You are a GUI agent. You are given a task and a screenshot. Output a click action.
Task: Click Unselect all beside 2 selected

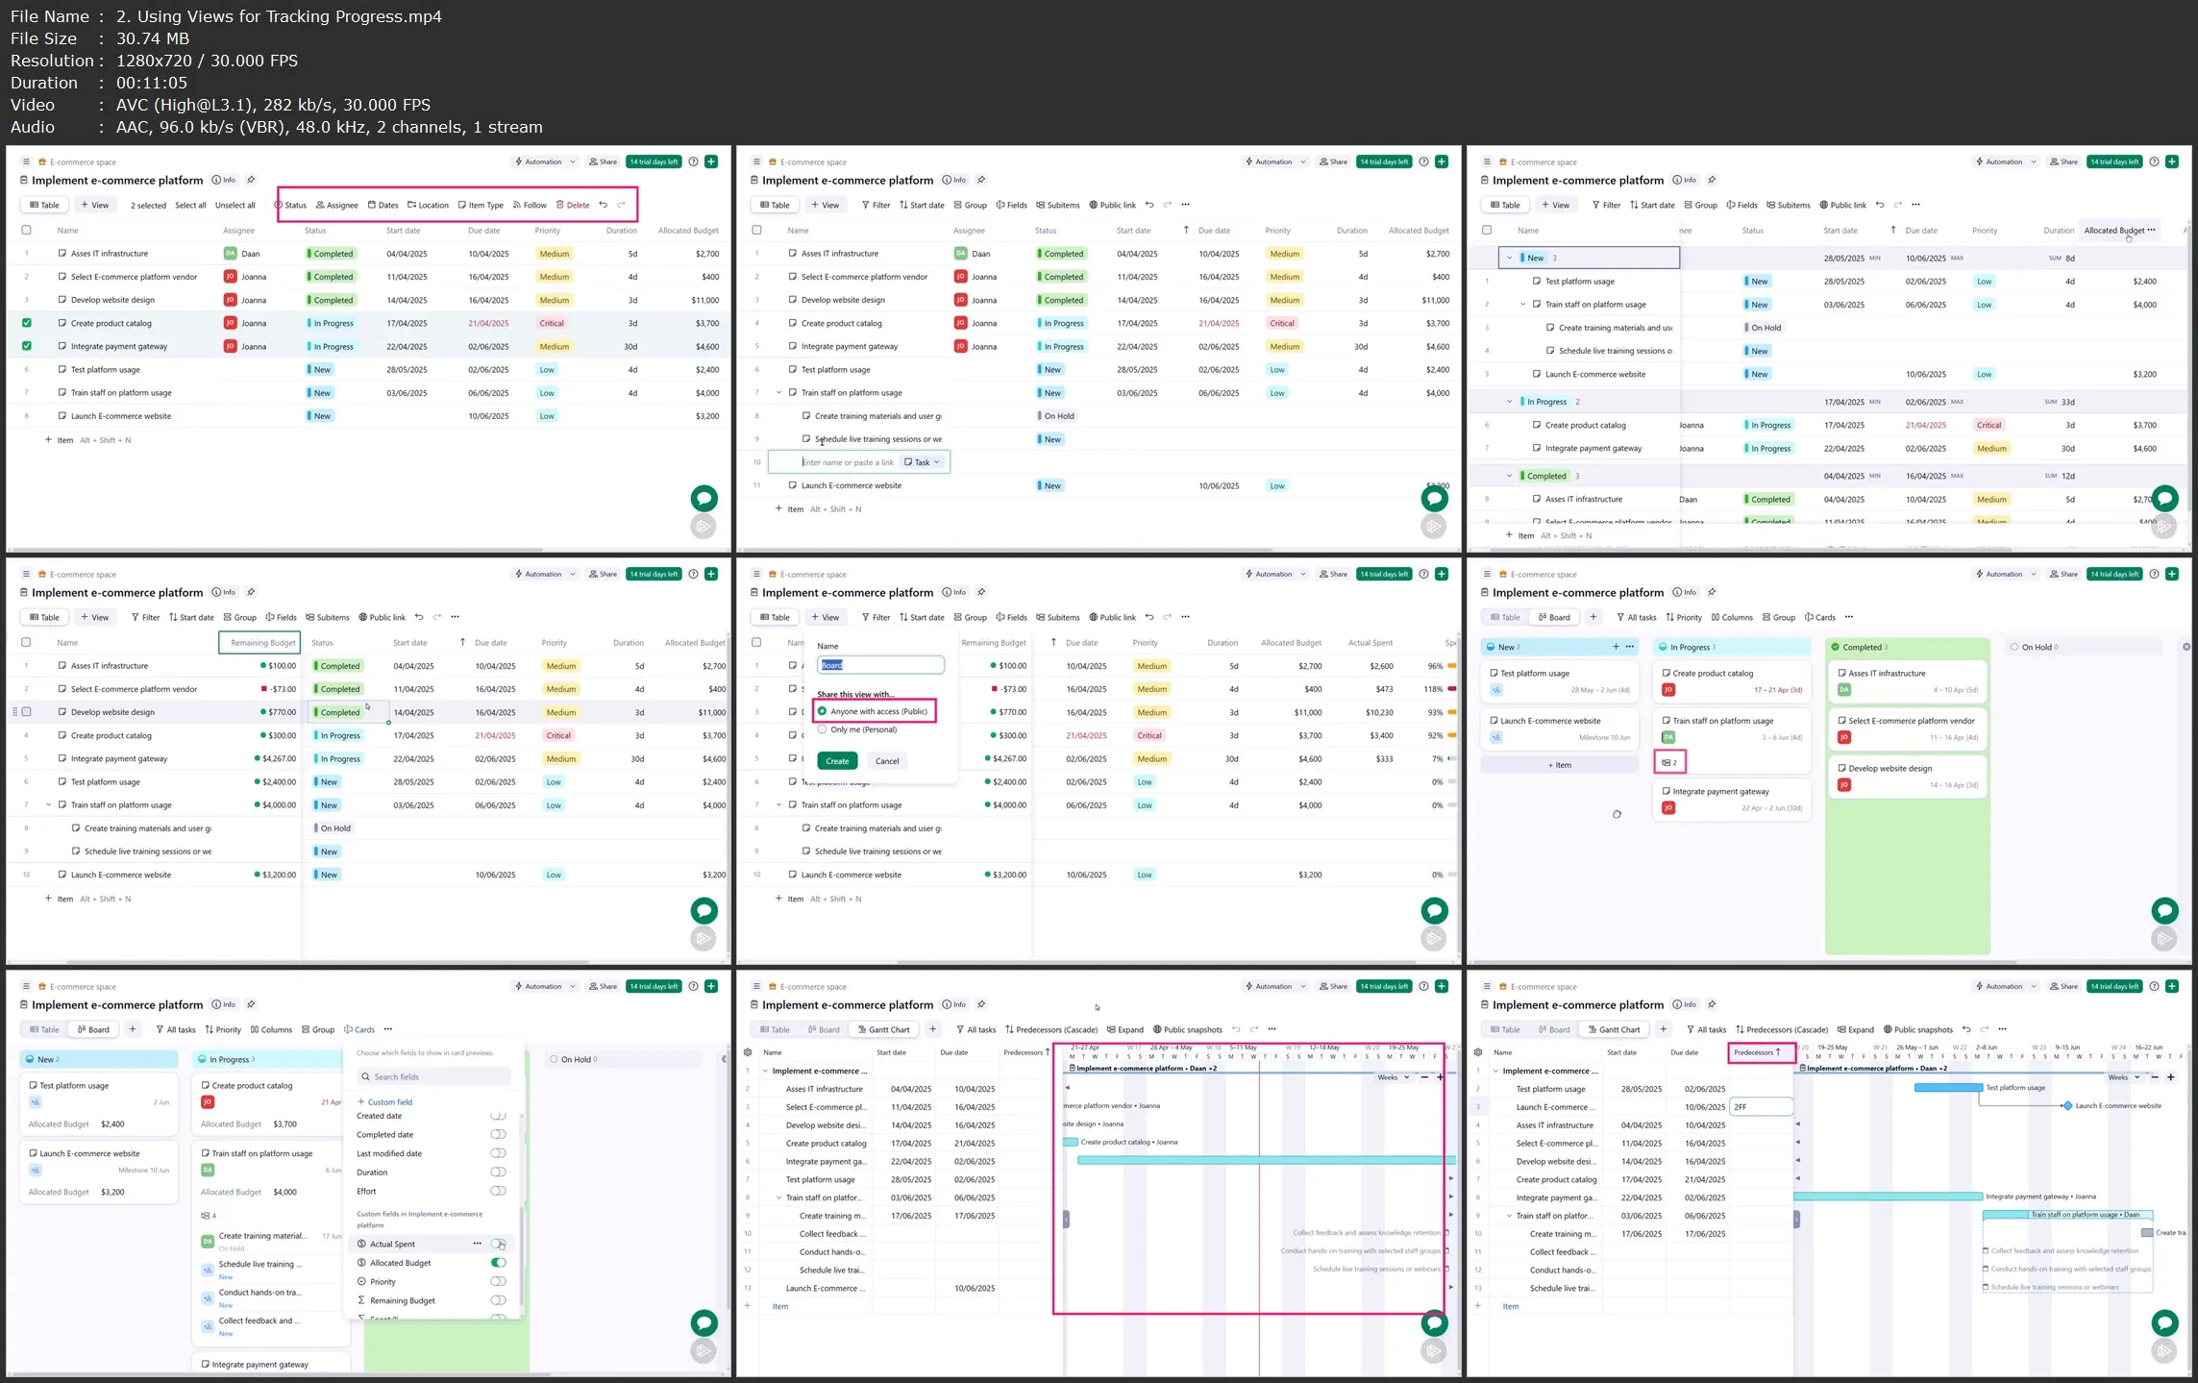click(235, 205)
